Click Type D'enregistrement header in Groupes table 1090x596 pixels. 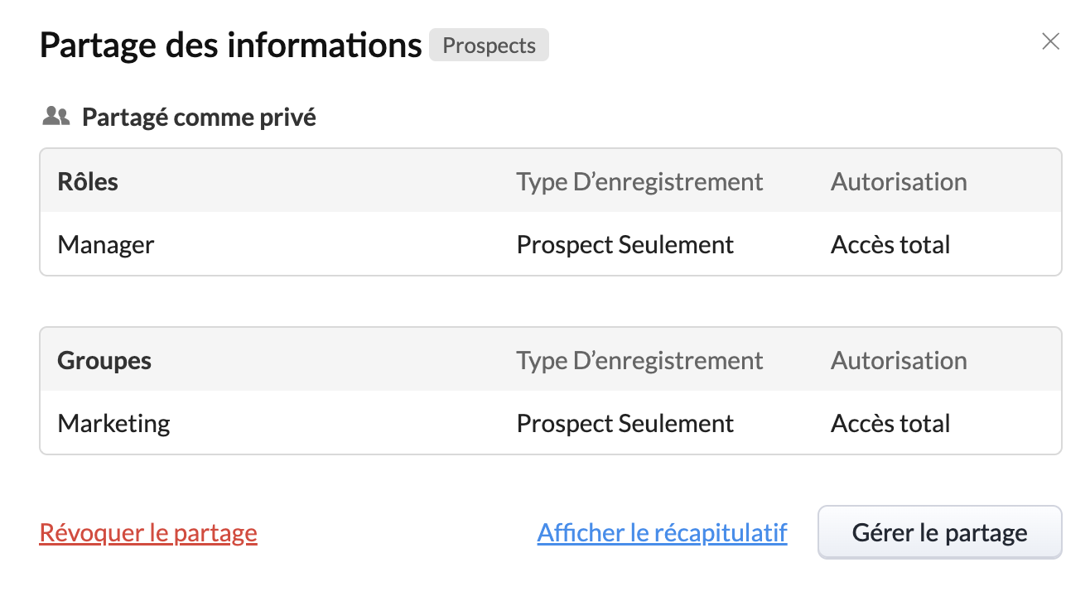pyautogui.click(x=639, y=360)
